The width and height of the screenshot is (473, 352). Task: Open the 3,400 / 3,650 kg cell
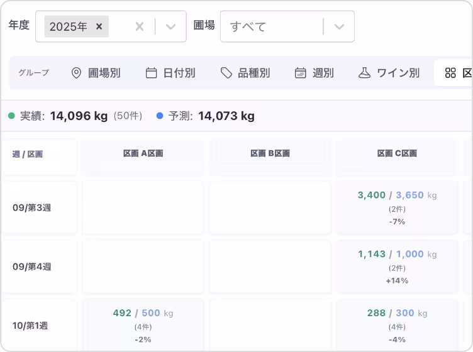tap(397, 208)
